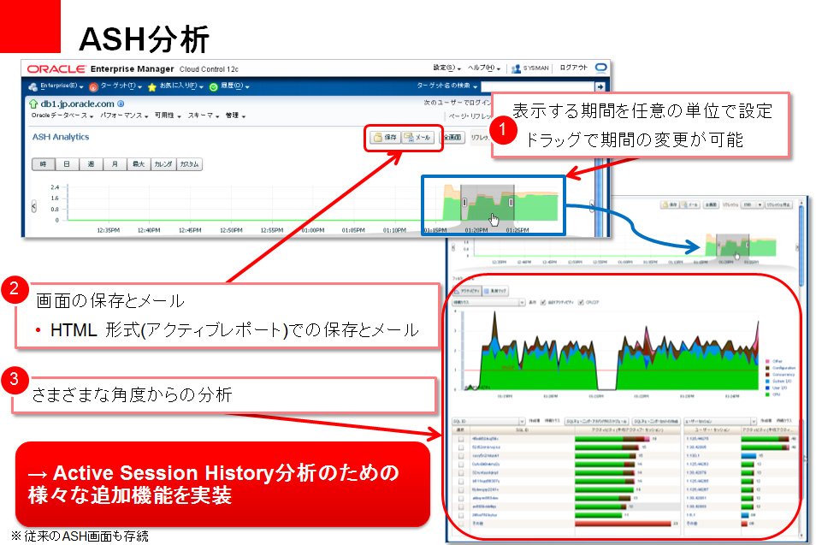This screenshot has width=816, height=545.
Task: Check the first row checkbox in SQL ID table
Action: pyautogui.click(x=461, y=439)
